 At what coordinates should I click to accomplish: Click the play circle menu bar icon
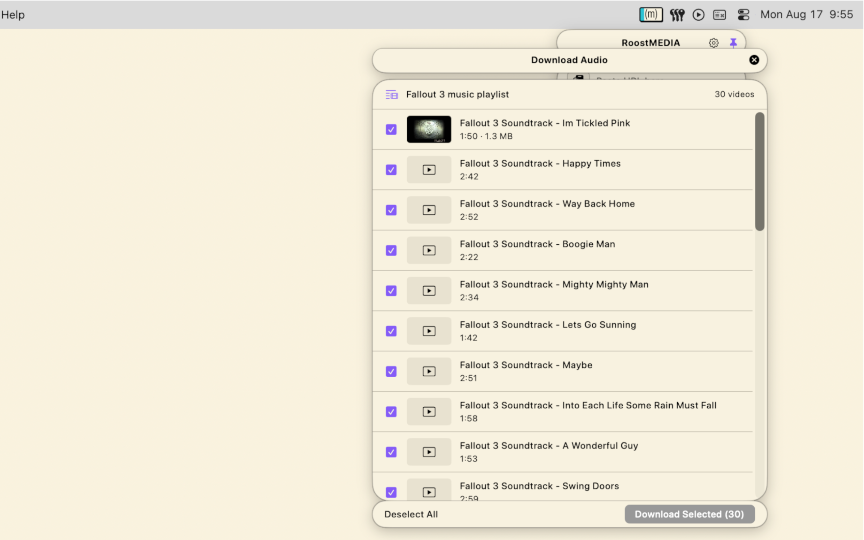point(698,15)
